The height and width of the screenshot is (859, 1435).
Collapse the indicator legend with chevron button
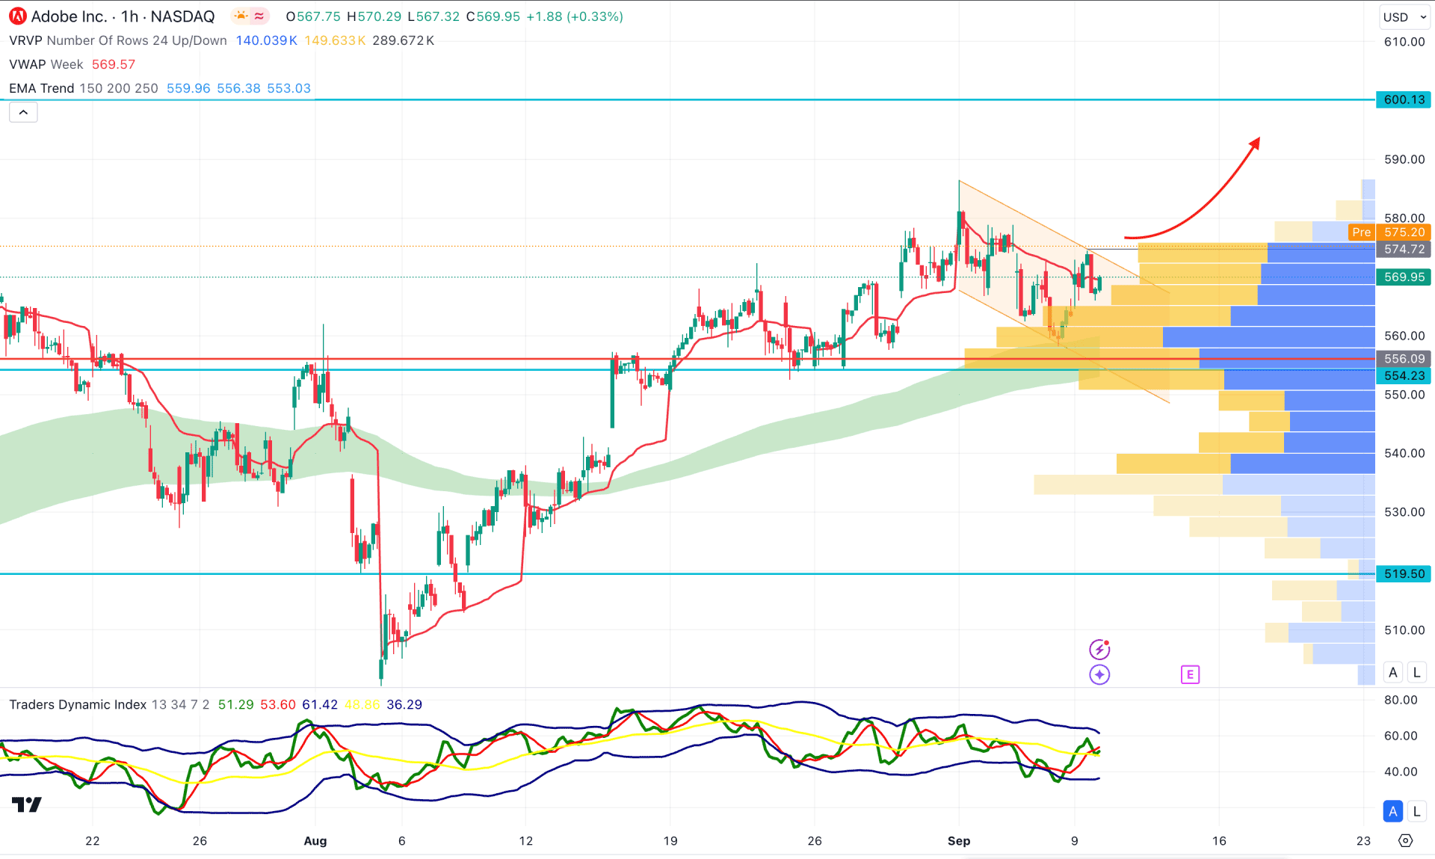click(23, 112)
